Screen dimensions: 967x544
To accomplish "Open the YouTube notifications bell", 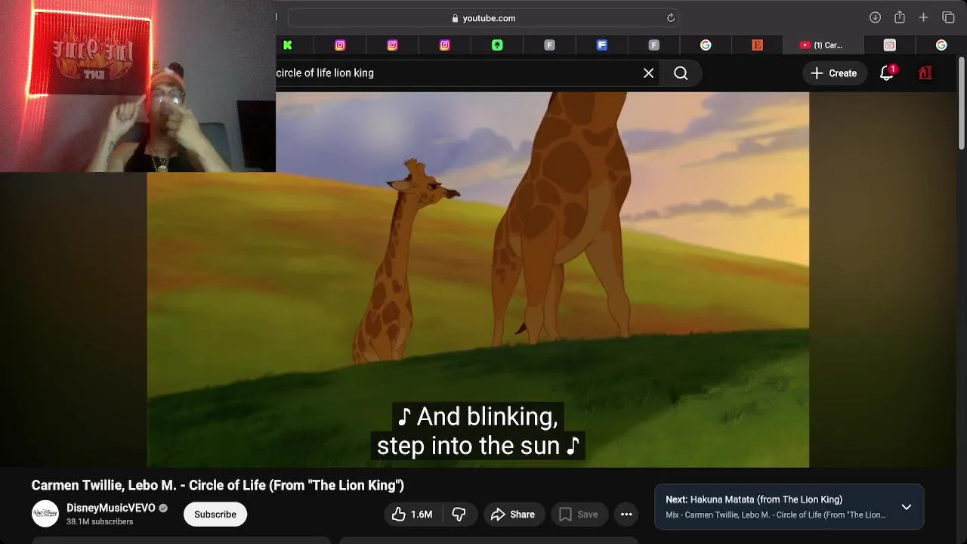I will coord(887,73).
